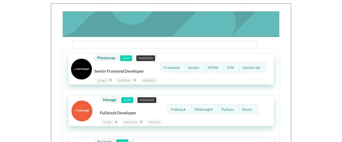Screen dimensions: 342x142
Task: Open the Manage company name link
Action: point(109,100)
